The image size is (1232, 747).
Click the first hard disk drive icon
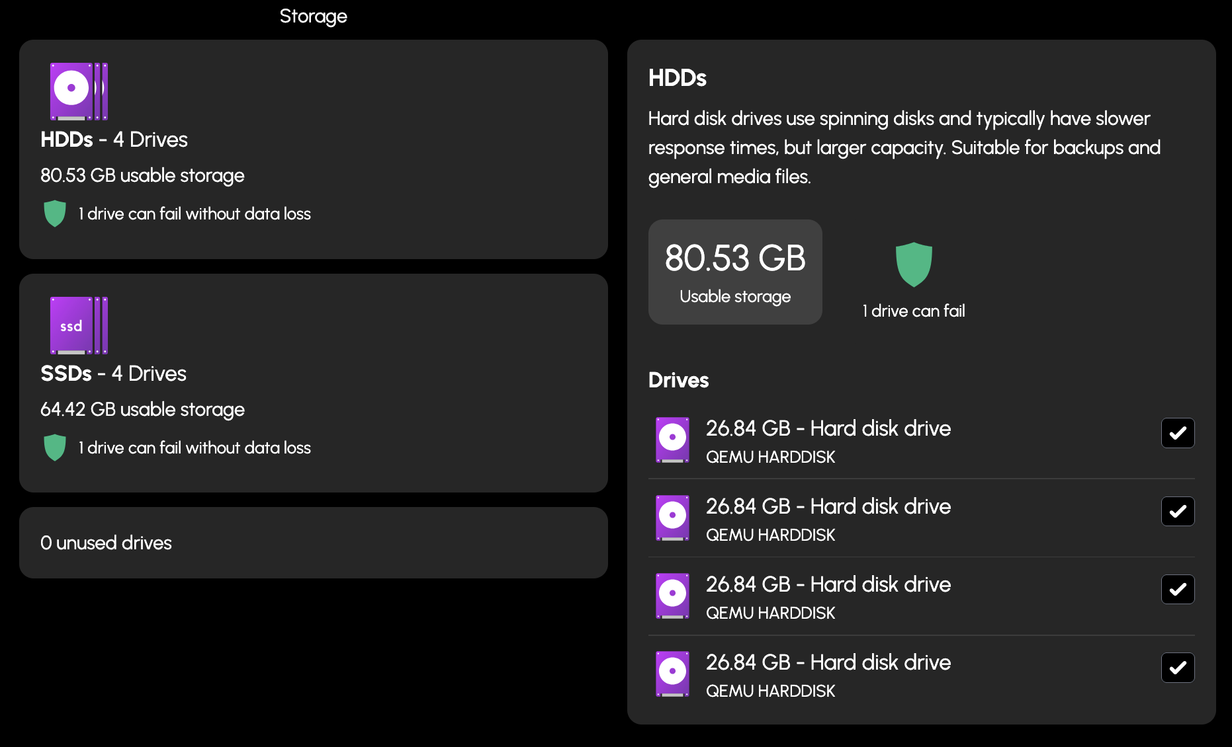pyautogui.click(x=672, y=440)
